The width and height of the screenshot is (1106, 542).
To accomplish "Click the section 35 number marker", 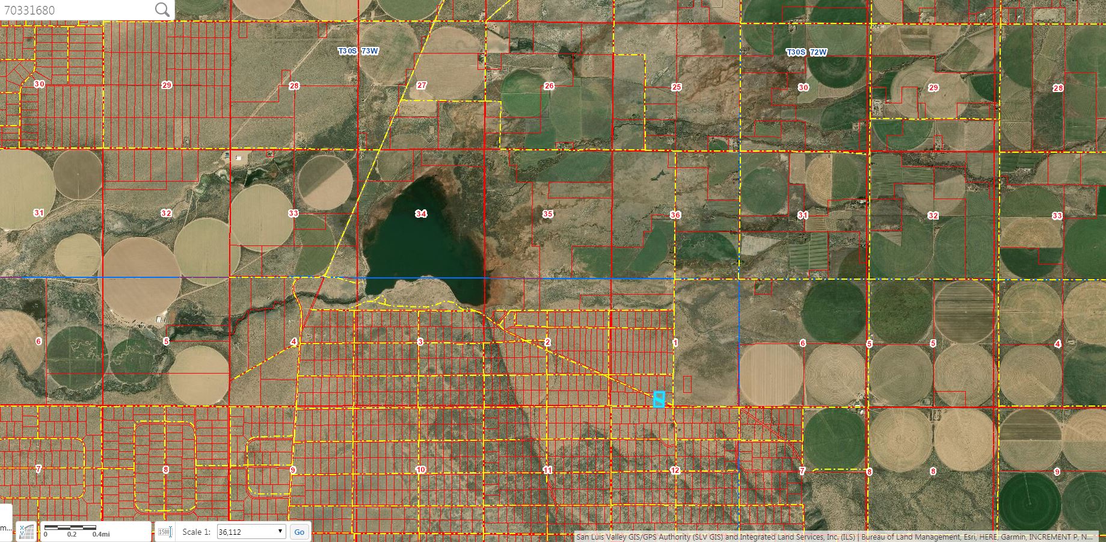I will (x=547, y=214).
